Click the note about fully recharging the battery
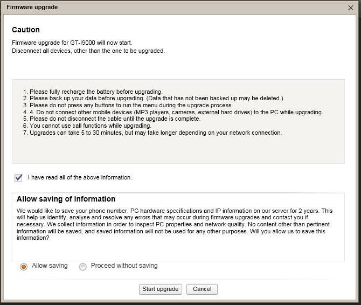The height and width of the screenshot is (305, 361). click(x=93, y=92)
